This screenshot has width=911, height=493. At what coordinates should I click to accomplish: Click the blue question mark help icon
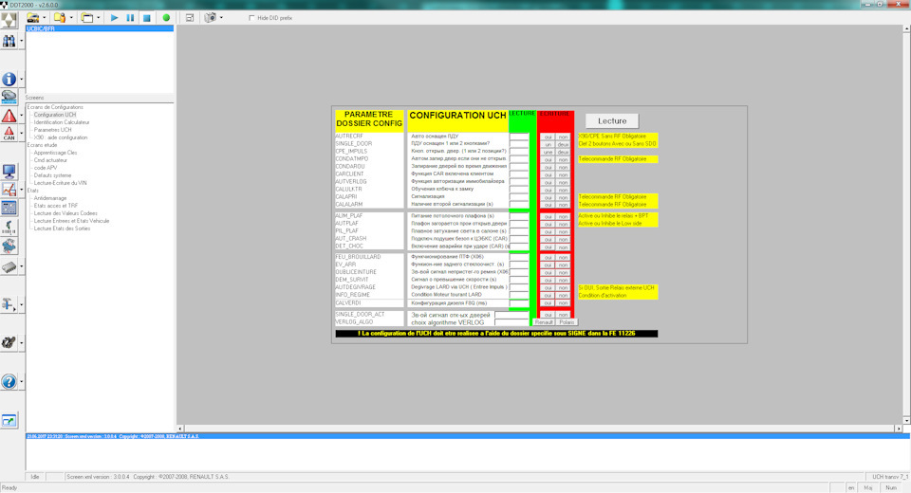[9, 381]
